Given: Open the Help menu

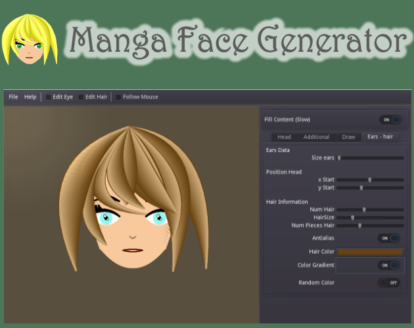Looking at the screenshot, I should pyautogui.click(x=30, y=97).
